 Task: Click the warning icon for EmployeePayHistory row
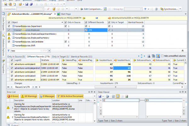tap(9, 38)
